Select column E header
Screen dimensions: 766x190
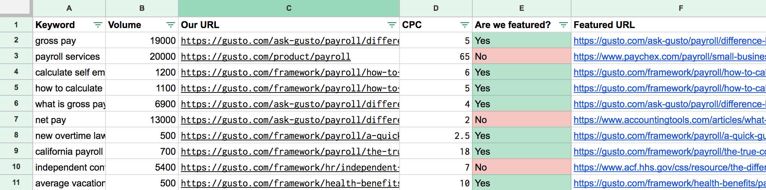(x=522, y=8)
